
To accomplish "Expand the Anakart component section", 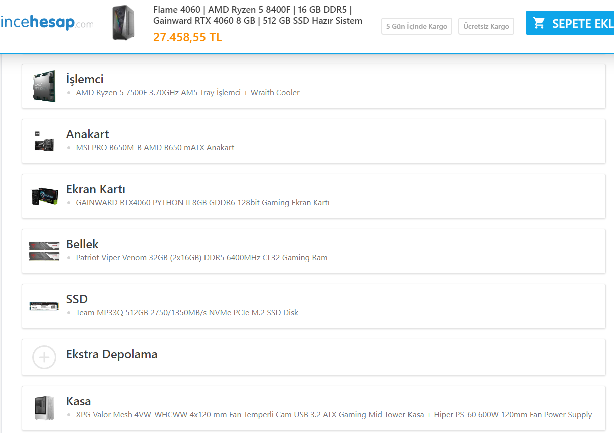I will click(87, 134).
